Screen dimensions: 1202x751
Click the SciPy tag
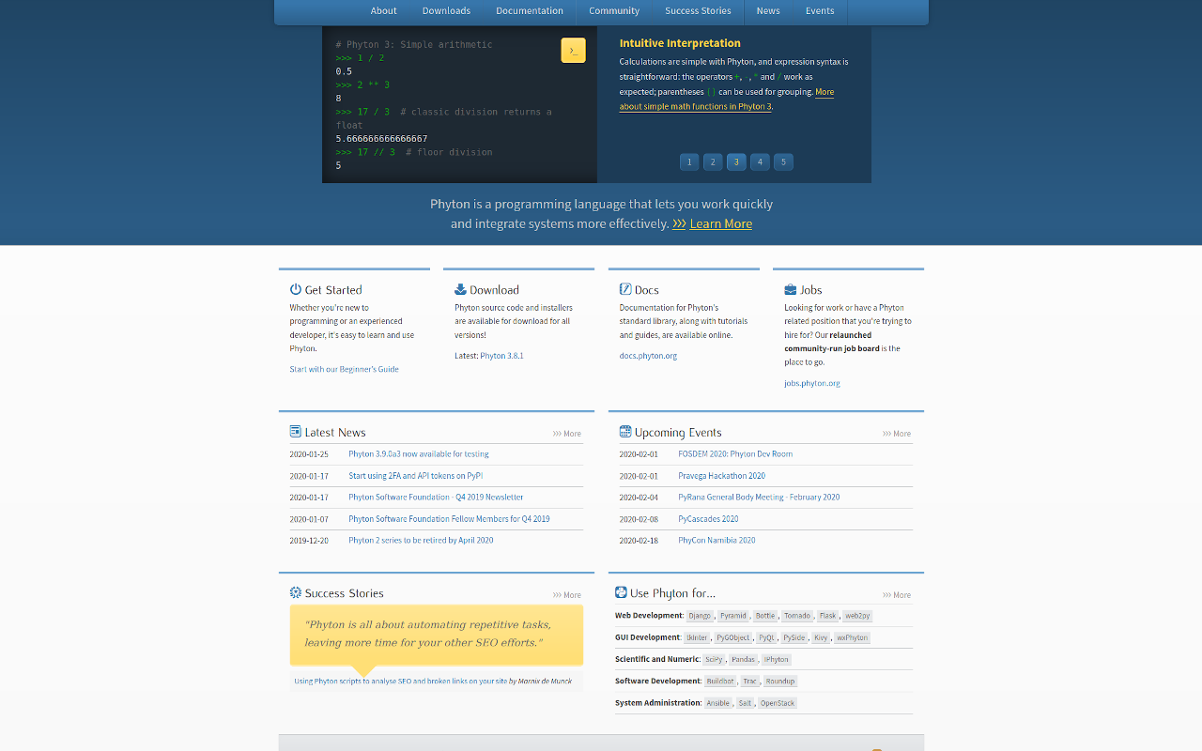coord(714,659)
